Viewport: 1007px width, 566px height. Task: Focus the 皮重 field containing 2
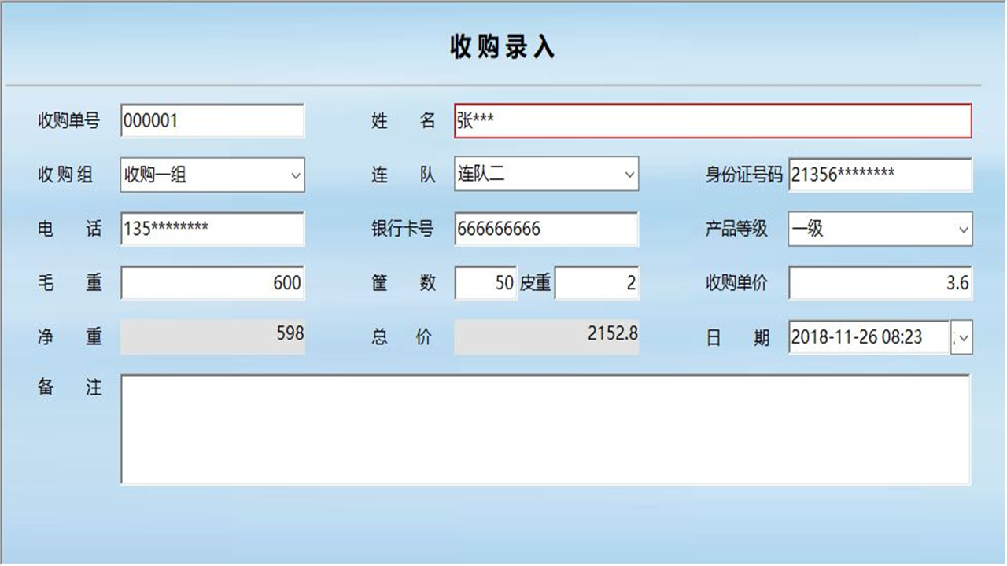tap(598, 283)
